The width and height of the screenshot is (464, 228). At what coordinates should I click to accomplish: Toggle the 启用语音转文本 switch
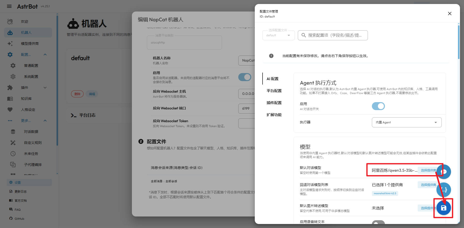[378, 222]
